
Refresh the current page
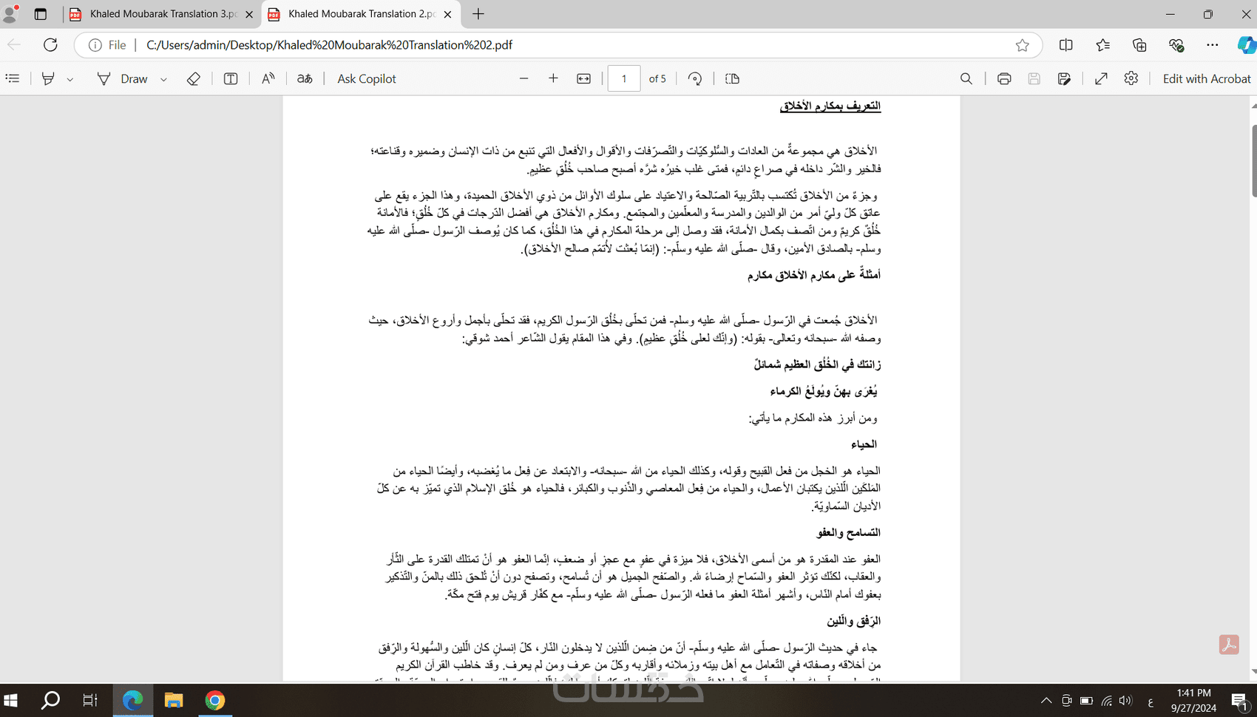(50, 45)
